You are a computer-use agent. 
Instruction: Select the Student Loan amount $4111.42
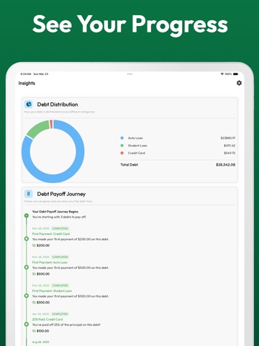pyautogui.click(x=230, y=146)
